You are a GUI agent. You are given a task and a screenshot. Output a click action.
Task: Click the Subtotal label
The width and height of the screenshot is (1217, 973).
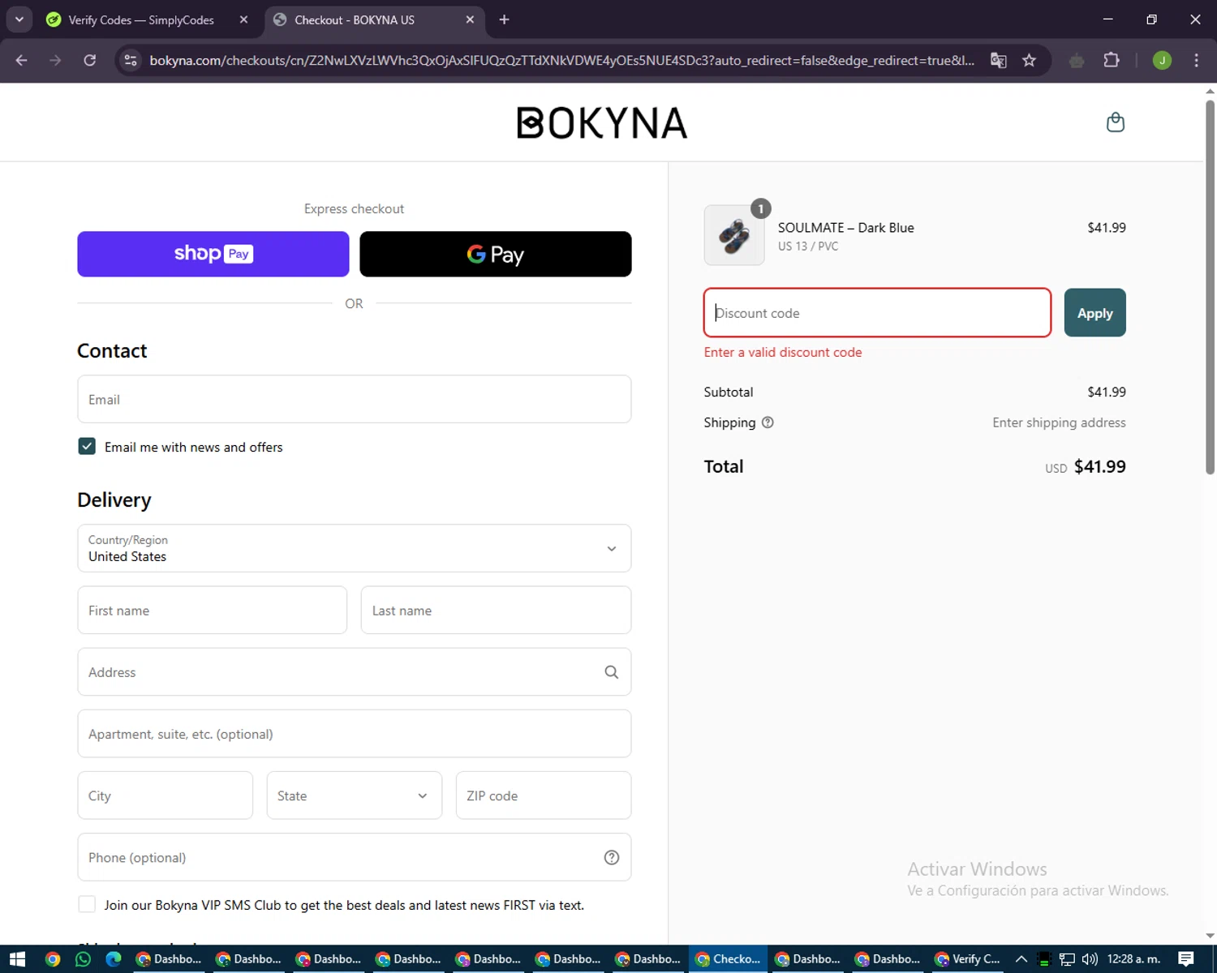pos(729,392)
